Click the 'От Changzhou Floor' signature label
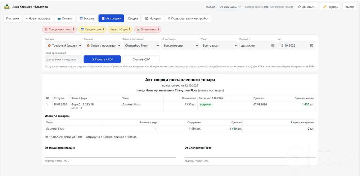 pyautogui.click(x=198, y=148)
